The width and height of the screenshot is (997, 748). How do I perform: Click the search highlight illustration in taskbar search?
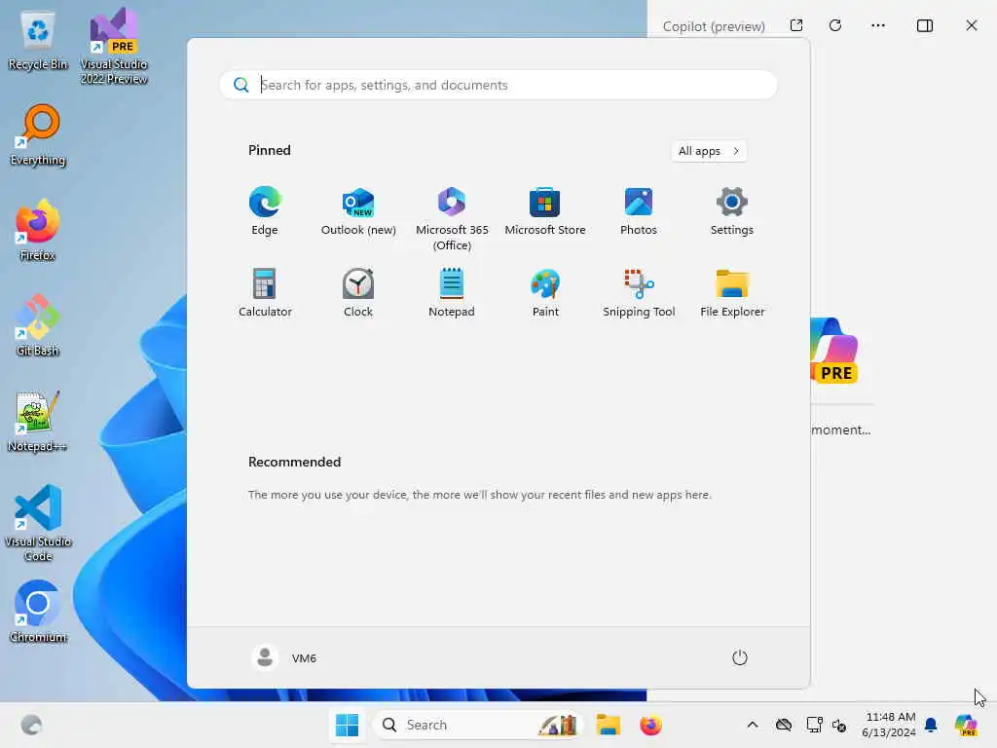[x=558, y=725]
